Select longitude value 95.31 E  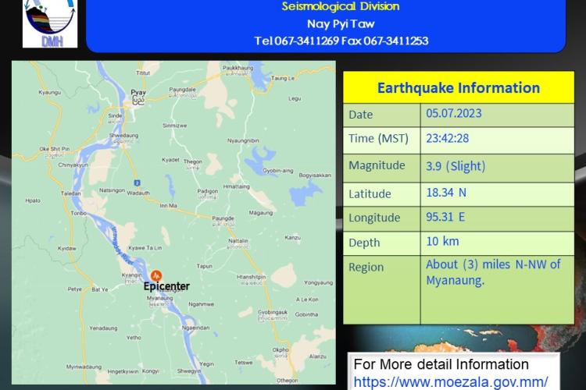(445, 217)
